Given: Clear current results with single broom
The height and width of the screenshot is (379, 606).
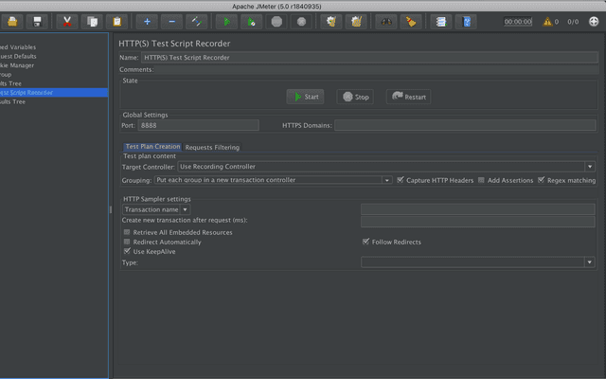Looking at the screenshot, I should (x=331, y=22).
